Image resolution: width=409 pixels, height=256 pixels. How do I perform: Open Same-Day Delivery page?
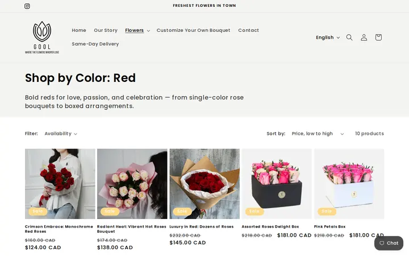tap(95, 44)
